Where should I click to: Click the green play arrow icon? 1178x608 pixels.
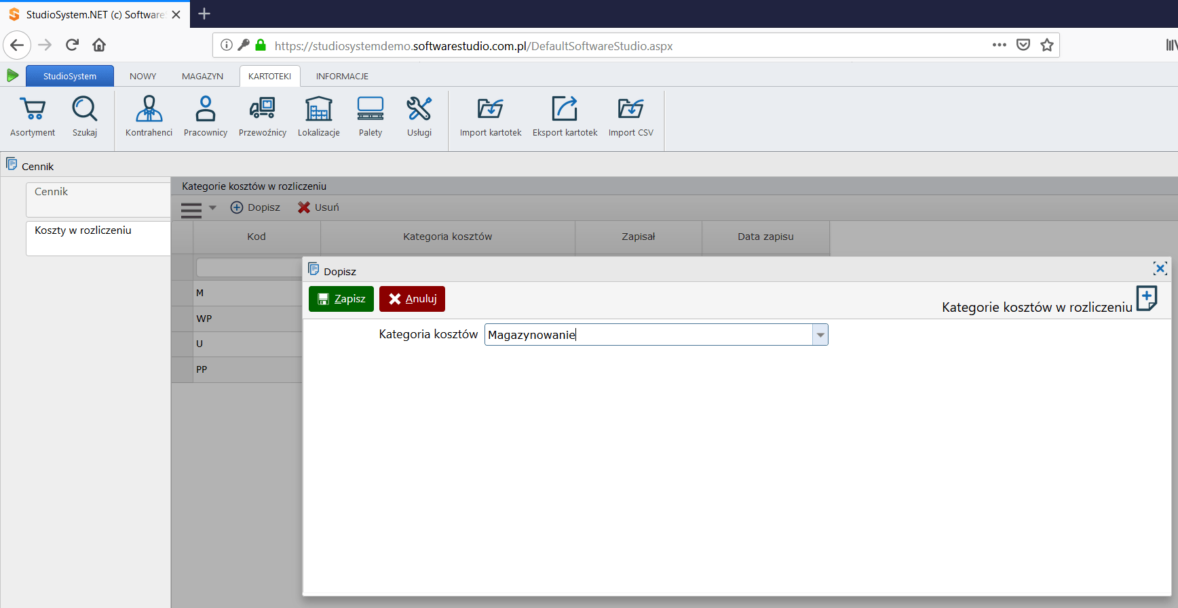coord(12,75)
